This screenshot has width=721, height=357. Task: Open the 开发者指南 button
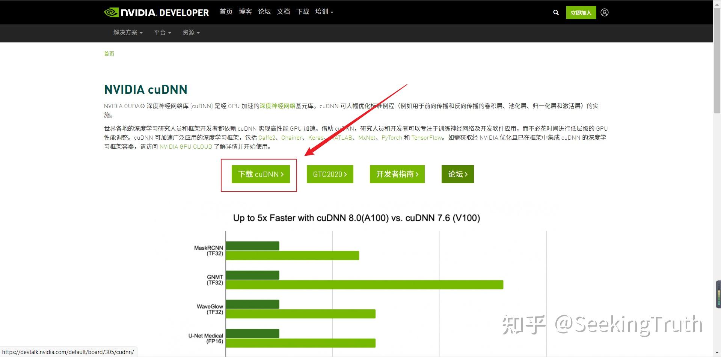tap(397, 174)
